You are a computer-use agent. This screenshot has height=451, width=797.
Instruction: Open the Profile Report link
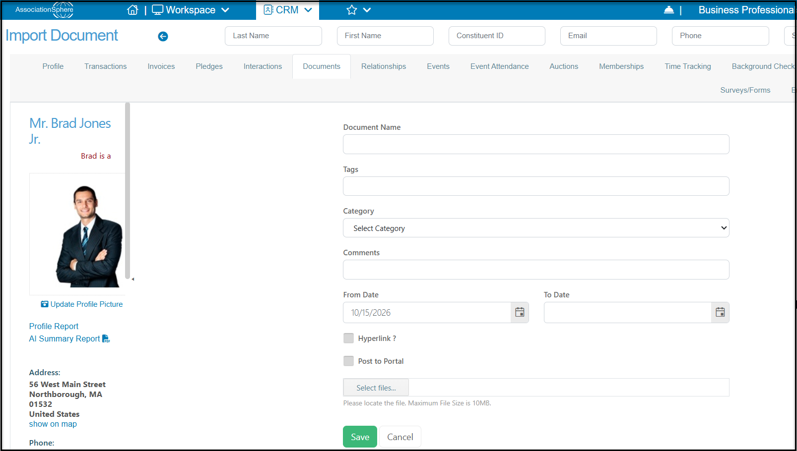click(x=54, y=326)
